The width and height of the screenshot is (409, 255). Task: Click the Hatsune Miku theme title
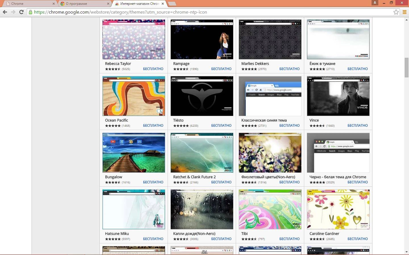click(117, 233)
